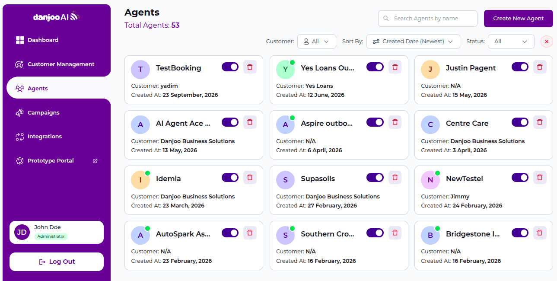Screen dimensions: 557x281
Task: Open the Idemia agent card title
Action: 169,179
